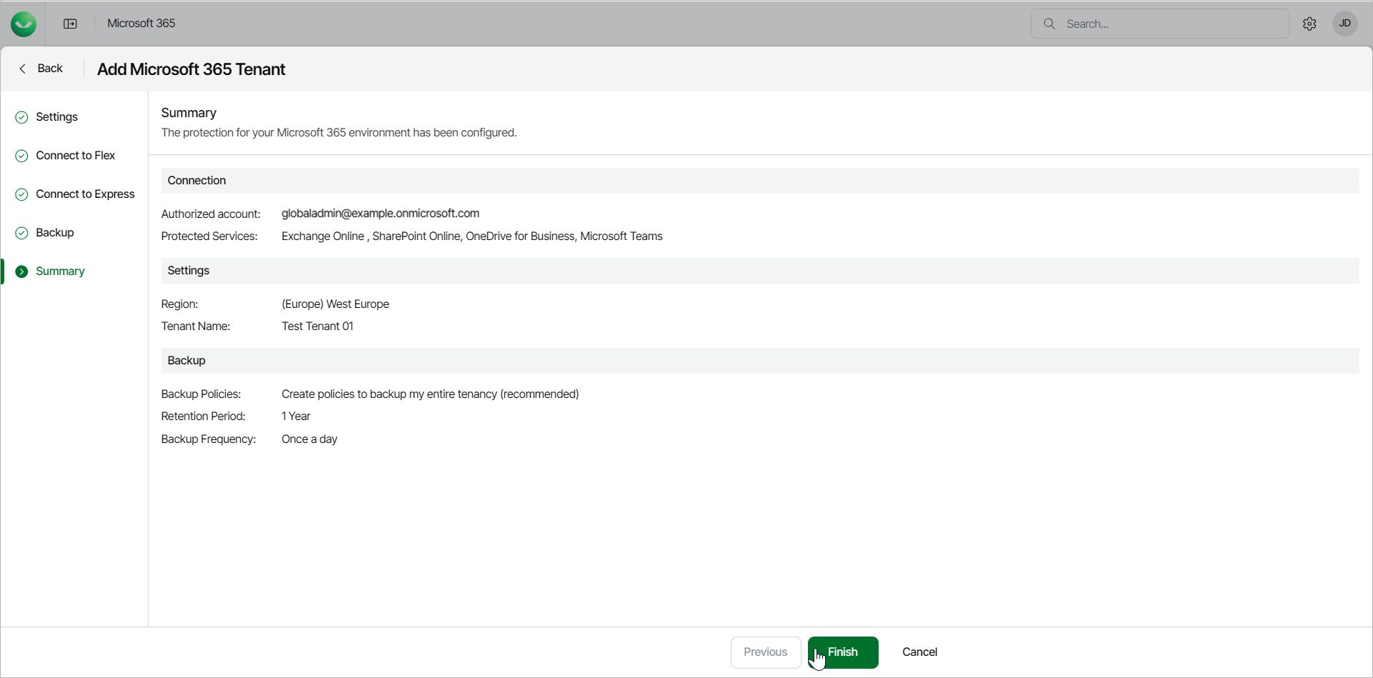
Task: Toggle the sidebar panel icon
Action: pyautogui.click(x=70, y=24)
